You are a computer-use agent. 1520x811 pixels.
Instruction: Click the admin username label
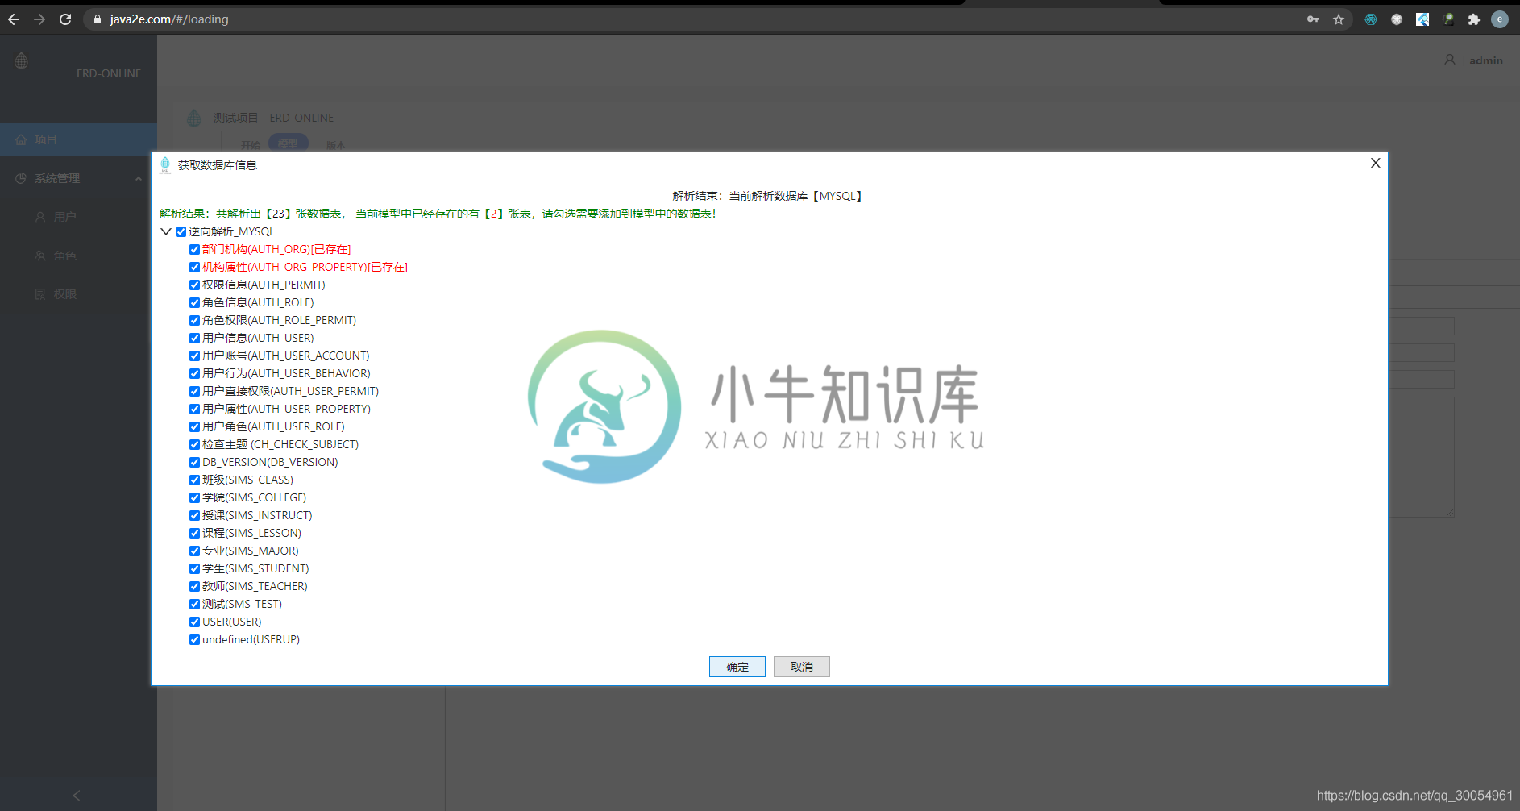tap(1486, 60)
